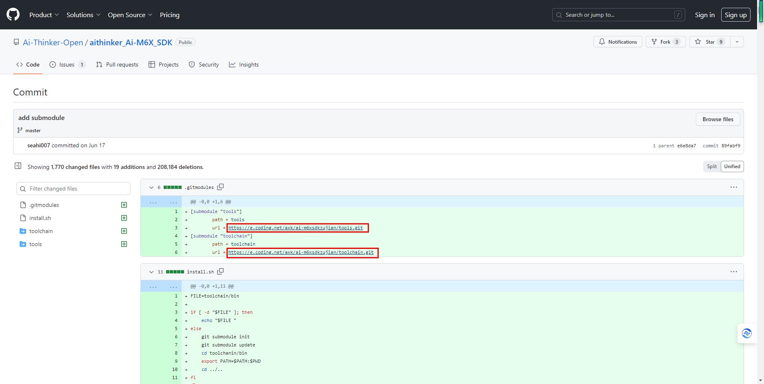Switch to the Security tab

pos(204,64)
